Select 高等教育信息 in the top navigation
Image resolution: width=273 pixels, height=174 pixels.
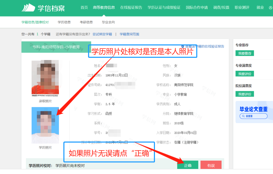[104, 8]
